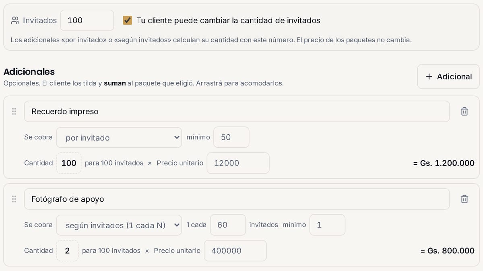
Task: Toggle client can change guest count checkbox
Action: coord(127,20)
